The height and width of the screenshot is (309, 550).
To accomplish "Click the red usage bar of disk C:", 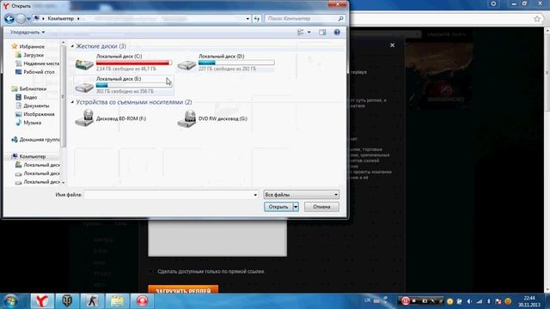I will click(x=134, y=63).
